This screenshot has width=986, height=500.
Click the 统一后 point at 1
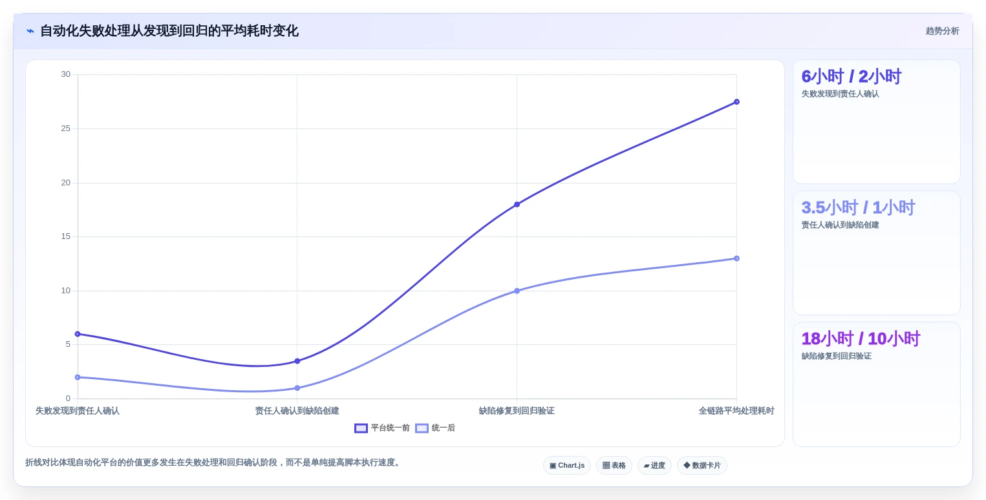tap(297, 388)
